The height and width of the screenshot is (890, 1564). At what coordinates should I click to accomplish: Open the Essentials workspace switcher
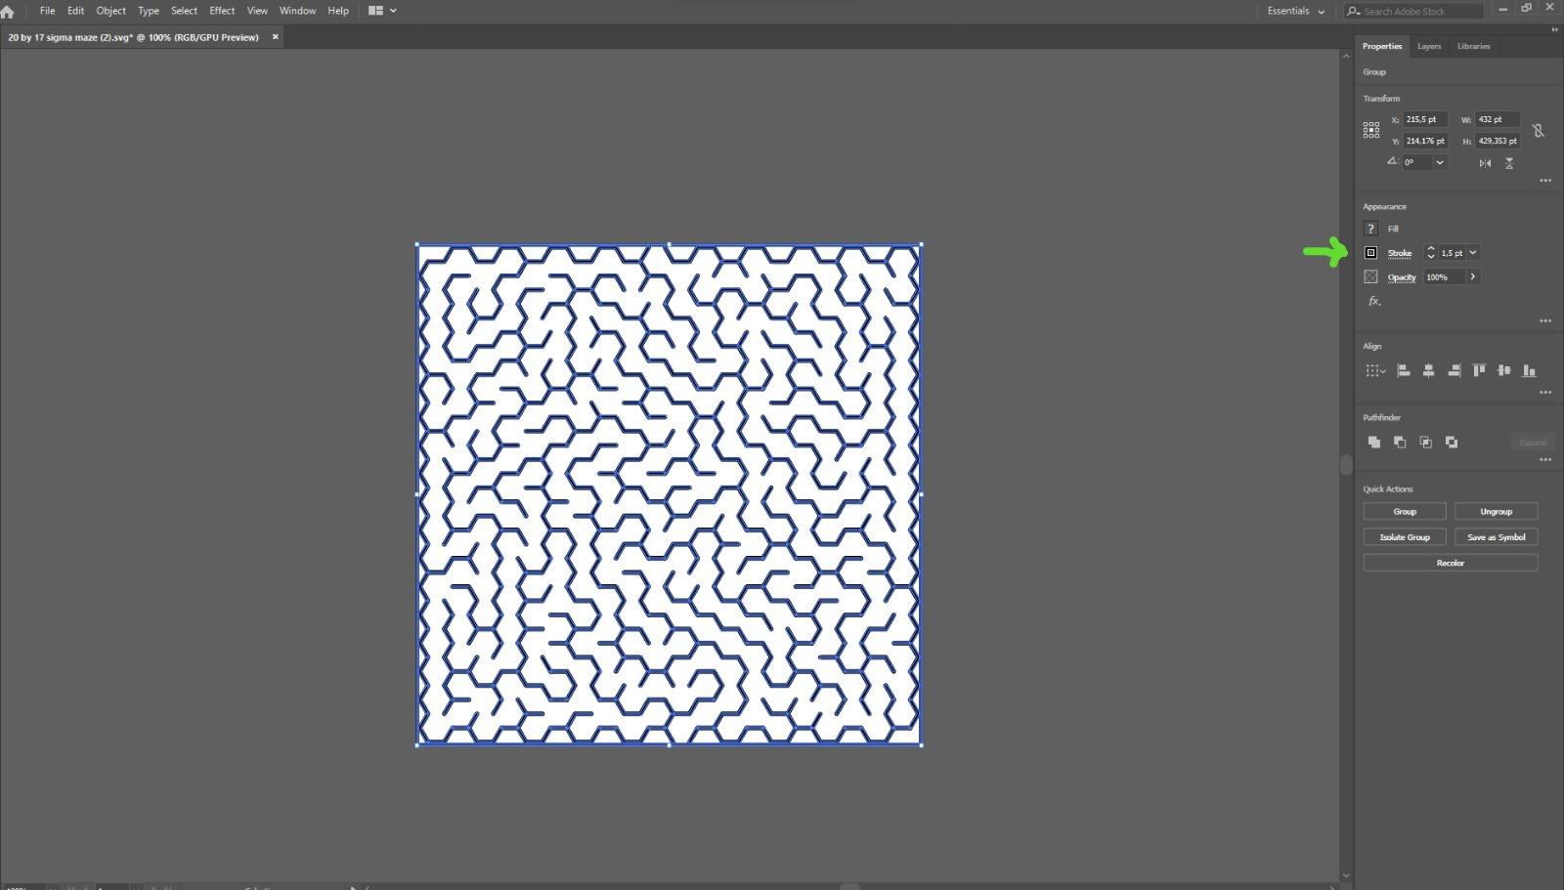tap(1296, 11)
